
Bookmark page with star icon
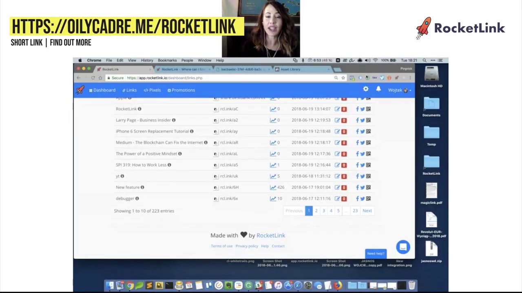(x=343, y=78)
